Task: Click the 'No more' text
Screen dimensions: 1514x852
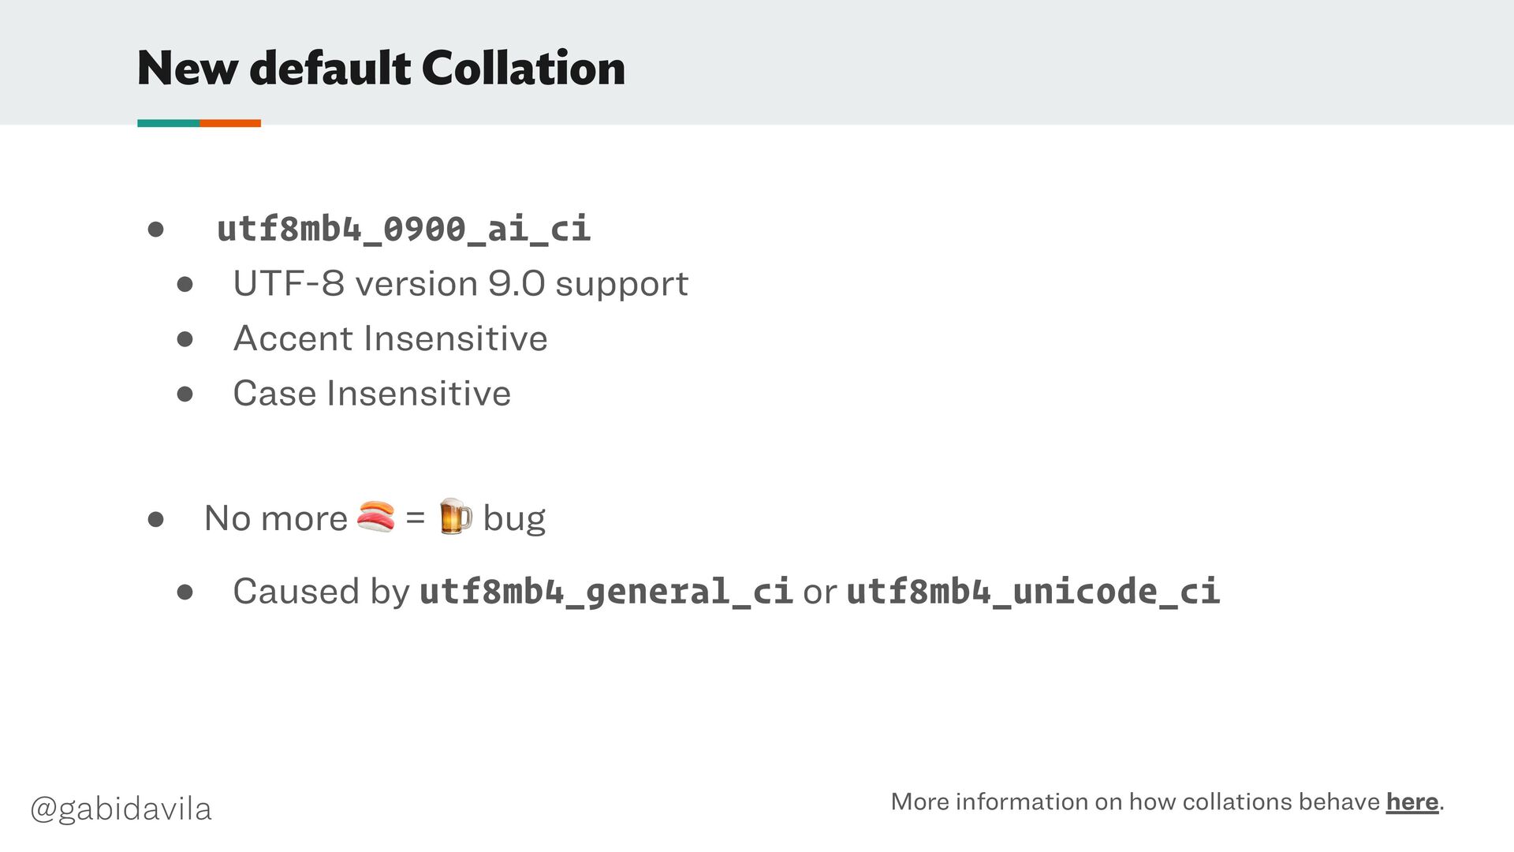Action: [x=275, y=518]
